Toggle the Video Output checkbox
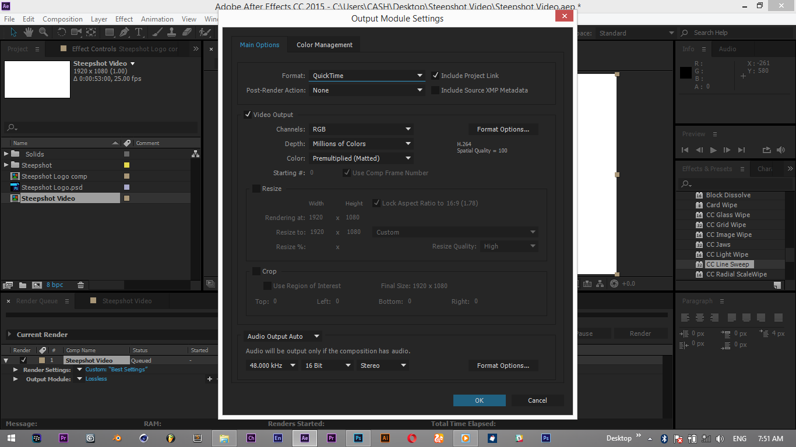 [x=248, y=115]
